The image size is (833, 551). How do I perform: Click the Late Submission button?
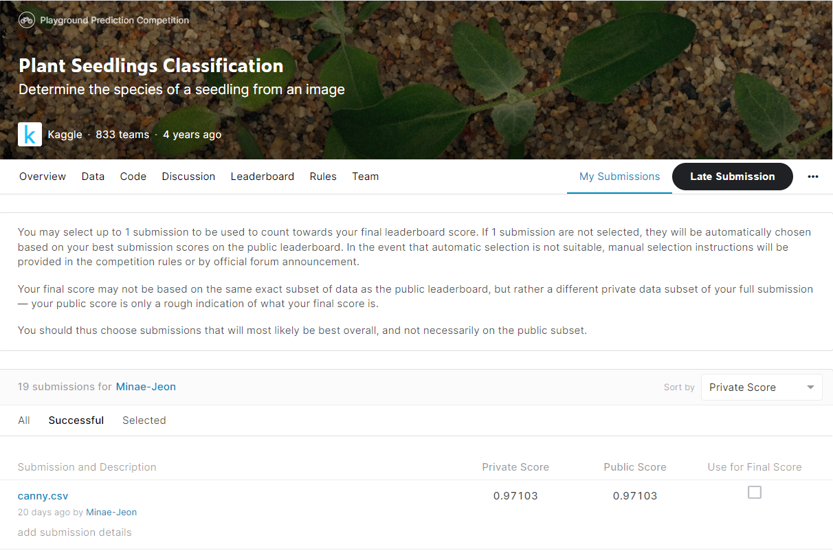732,177
